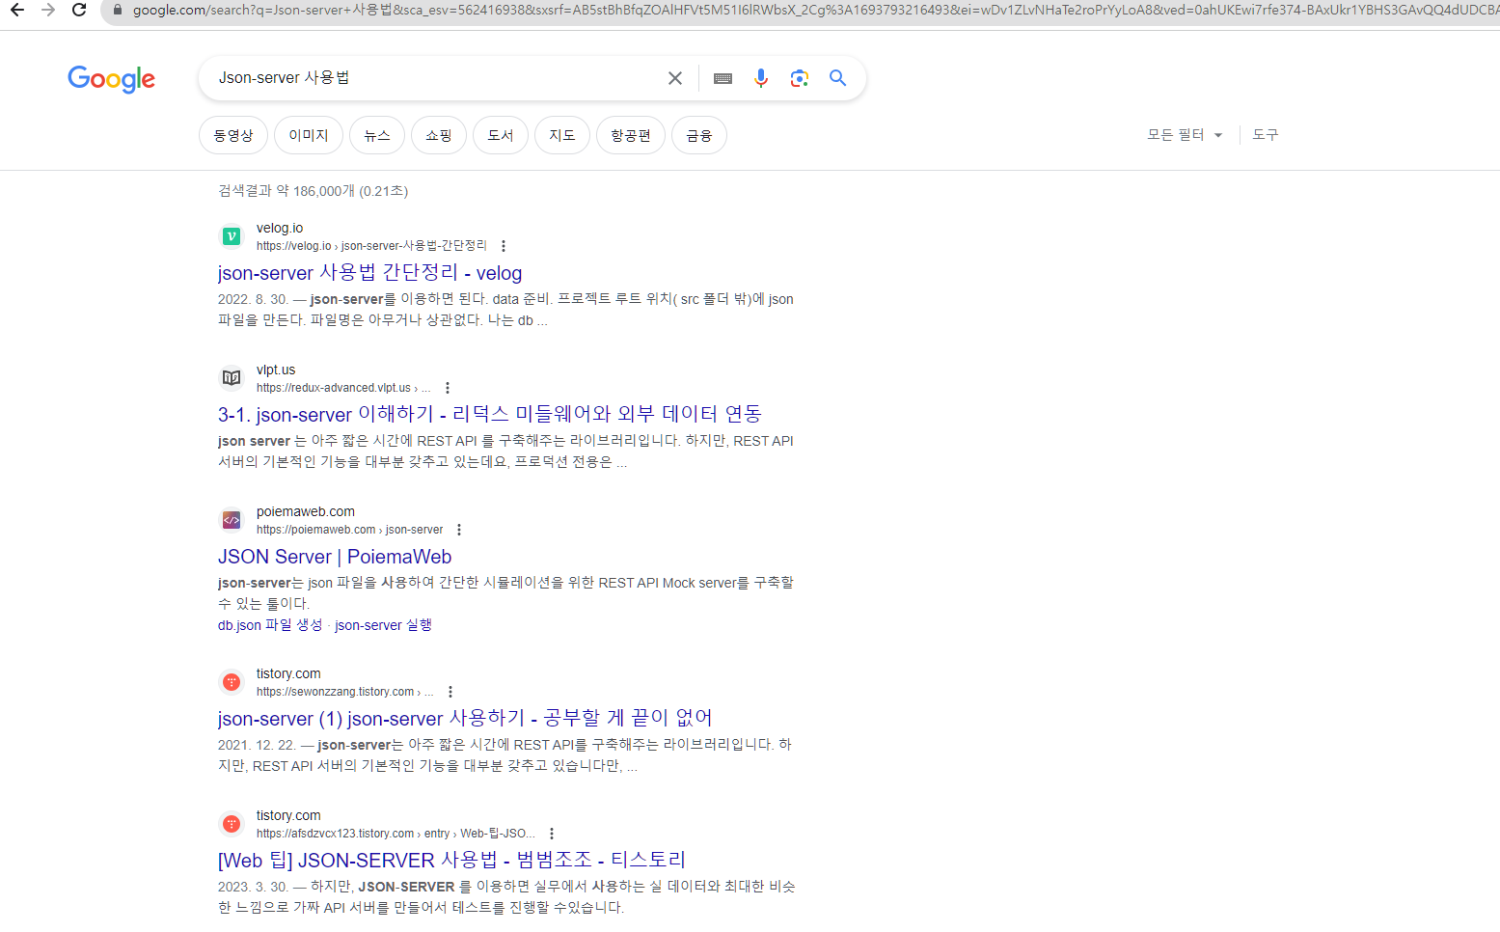The width and height of the screenshot is (1500, 932).
Task: Open '[Web 팁] JSON-SERVER 사용법' result
Action: tap(451, 861)
